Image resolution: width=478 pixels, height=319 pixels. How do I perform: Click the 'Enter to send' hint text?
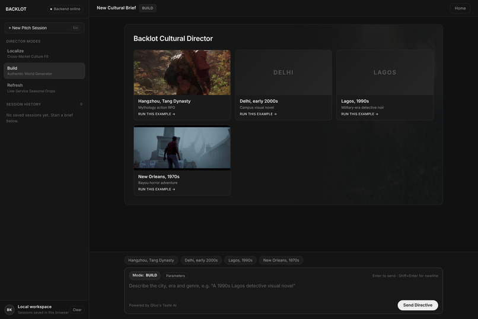pyautogui.click(x=405, y=276)
